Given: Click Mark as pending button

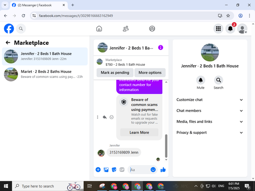Looking at the screenshot, I should coord(115,73).
